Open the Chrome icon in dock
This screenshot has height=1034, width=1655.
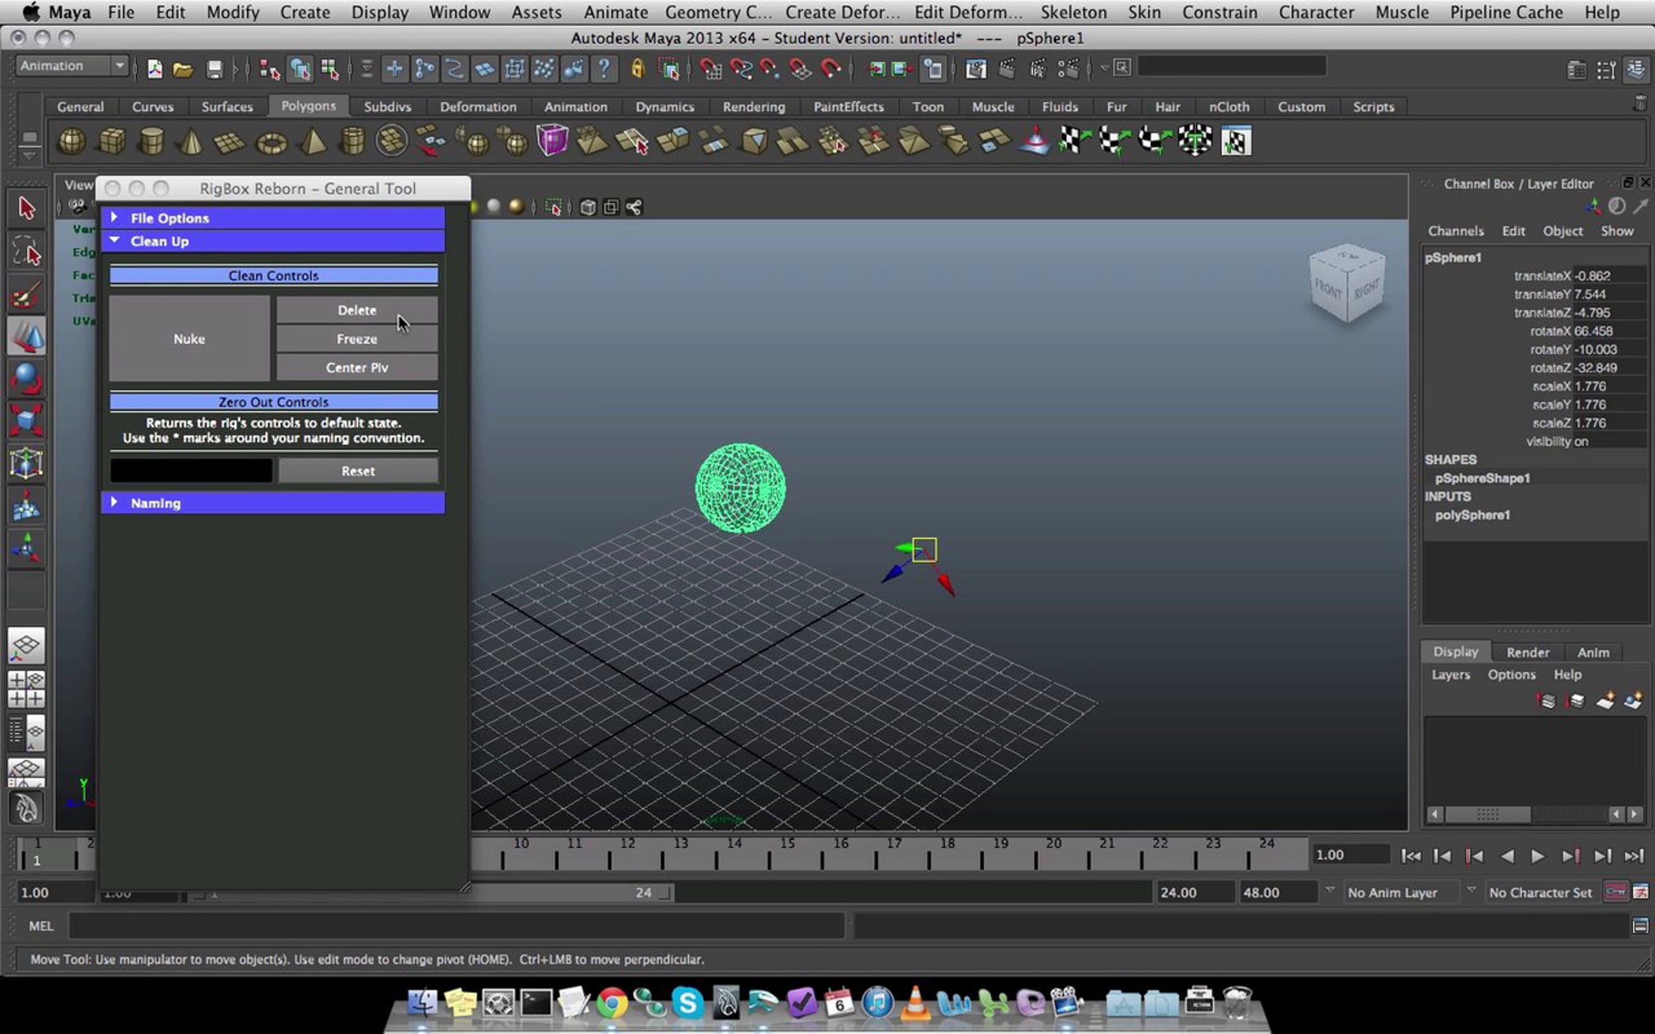(x=612, y=1002)
